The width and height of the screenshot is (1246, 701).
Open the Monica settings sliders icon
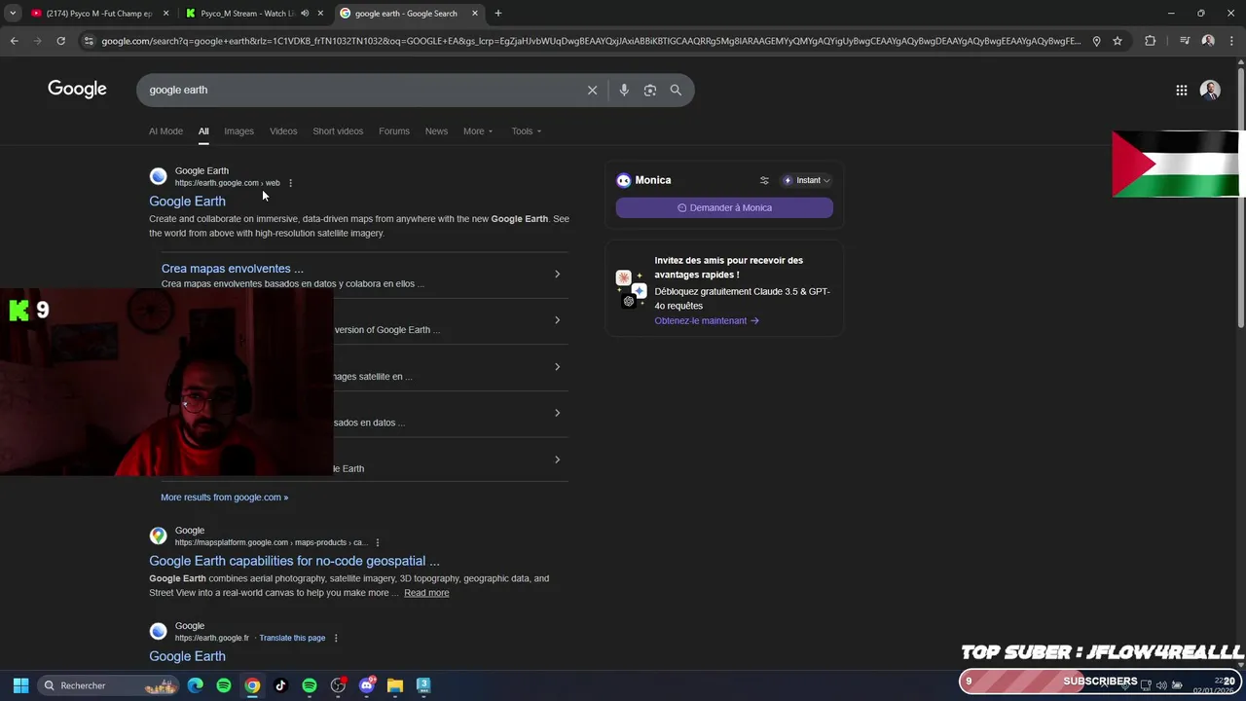764,180
